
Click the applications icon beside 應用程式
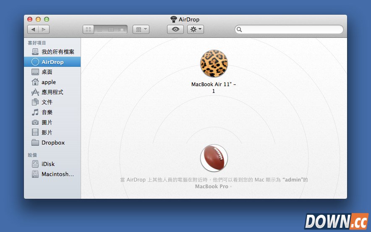point(35,92)
